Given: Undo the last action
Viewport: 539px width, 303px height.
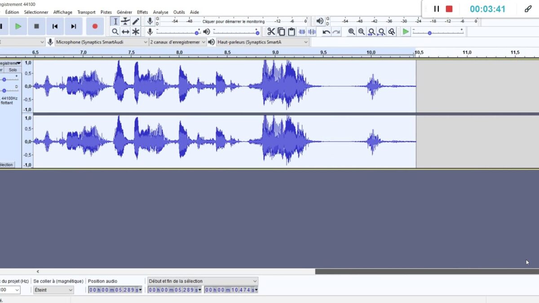Looking at the screenshot, I should [x=327, y=32].
